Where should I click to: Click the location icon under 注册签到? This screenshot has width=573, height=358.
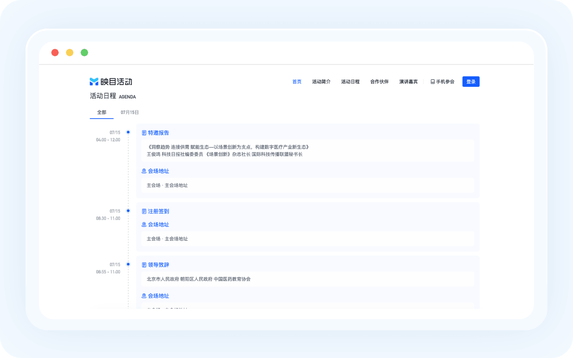tap(144, 225)
